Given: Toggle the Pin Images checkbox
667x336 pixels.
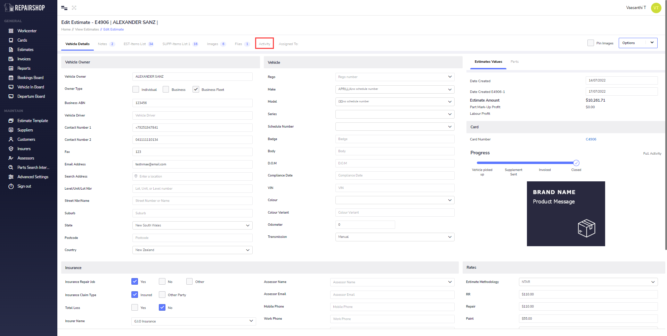Looking at the screenshot, I should point(591,43).
